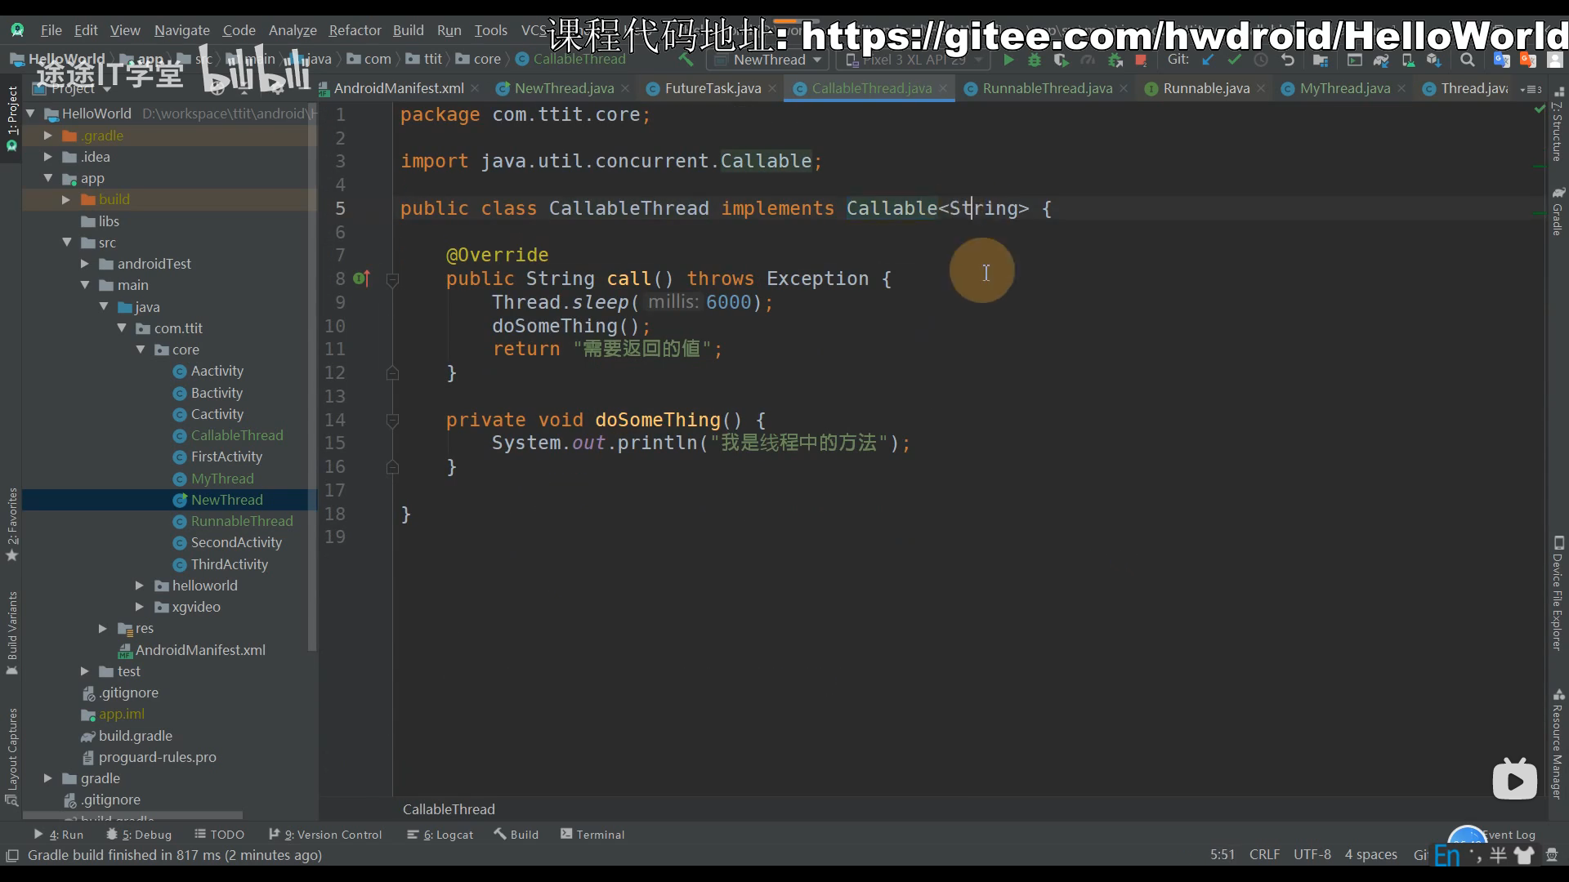The height and width of the screenshot is (882, 1569).
Task: Toggle tool window bars with the bottom-left corner icon
Action: [x=11, y=855]
